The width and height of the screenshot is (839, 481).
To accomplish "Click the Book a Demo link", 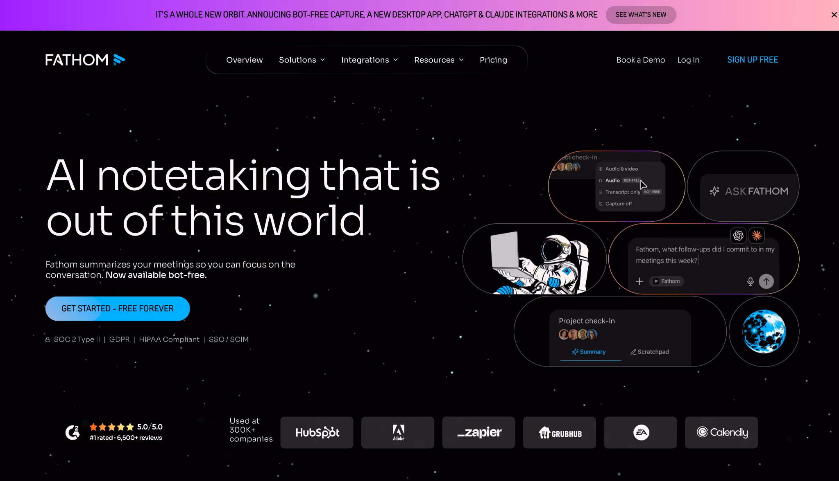I will tap(641, 60).
